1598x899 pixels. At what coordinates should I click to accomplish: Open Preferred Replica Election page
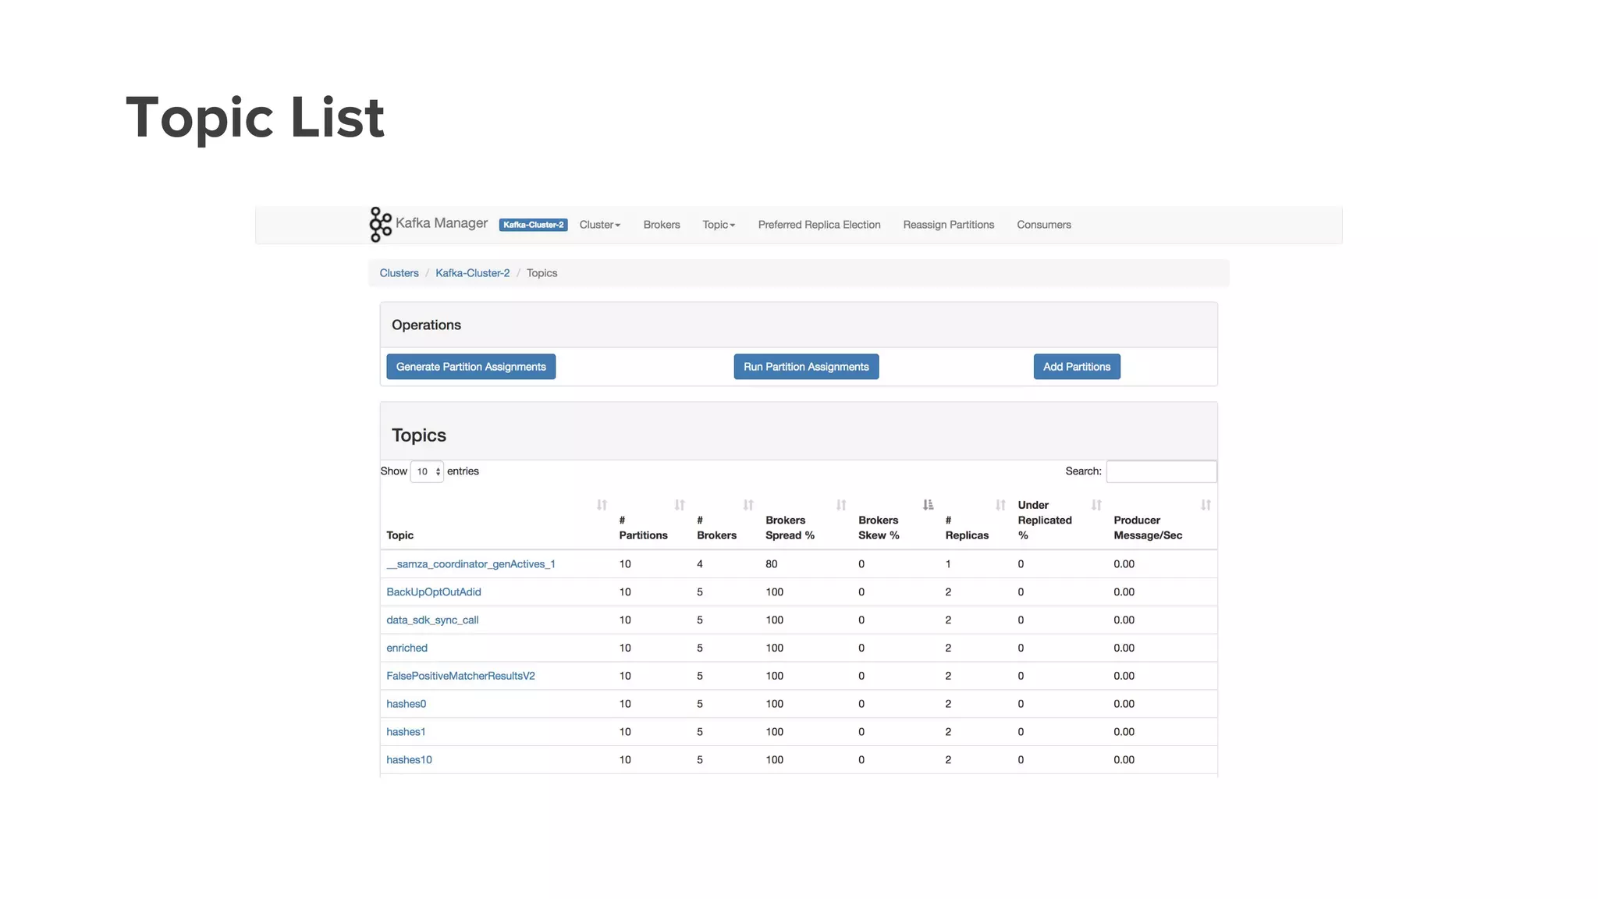coord(819,225)
